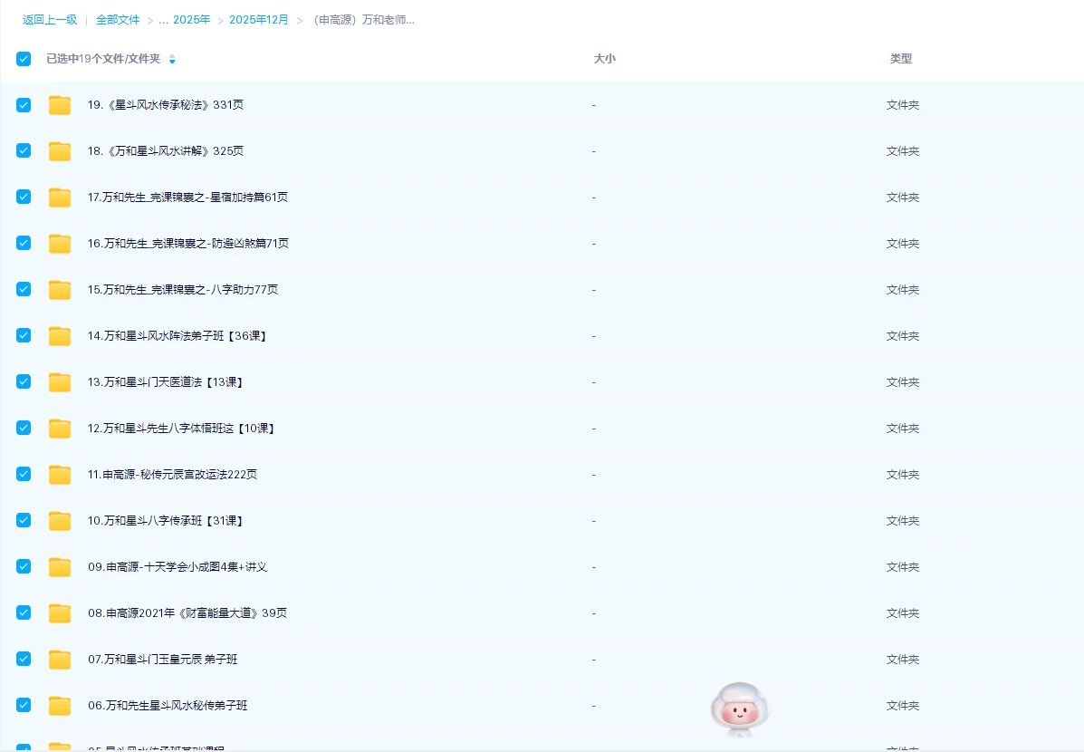Viewport: 1084px width, 752px height.
Task: Uncheck 申高源2021年《财富能量大道》39页 item
Action: point(23,612)
